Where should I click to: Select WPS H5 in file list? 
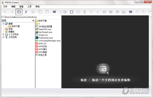[42, 44]
